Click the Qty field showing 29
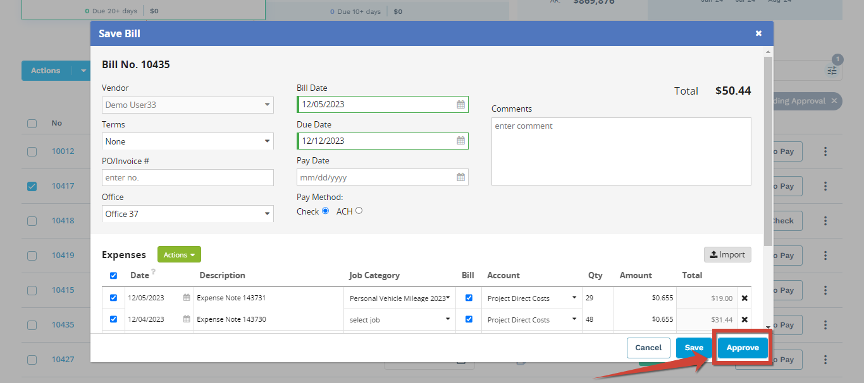This screenshot has width=864, height=383. point(598,298)
